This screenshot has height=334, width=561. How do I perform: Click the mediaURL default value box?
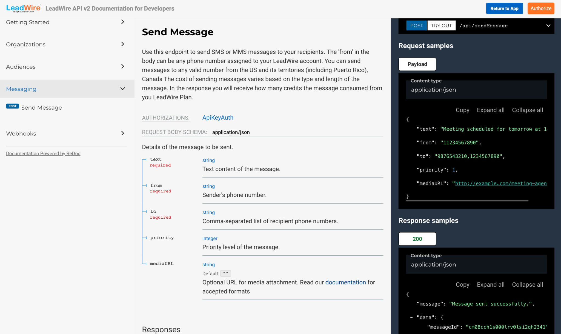coord(225,273)
